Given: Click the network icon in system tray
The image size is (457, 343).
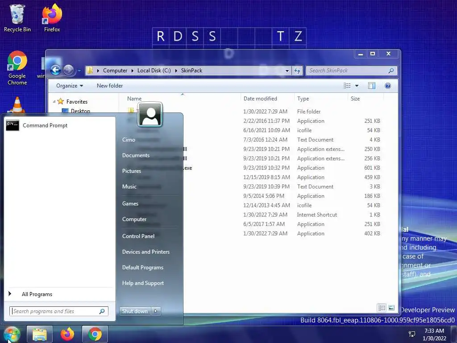Looking at the screenshot, I should 412,334.
